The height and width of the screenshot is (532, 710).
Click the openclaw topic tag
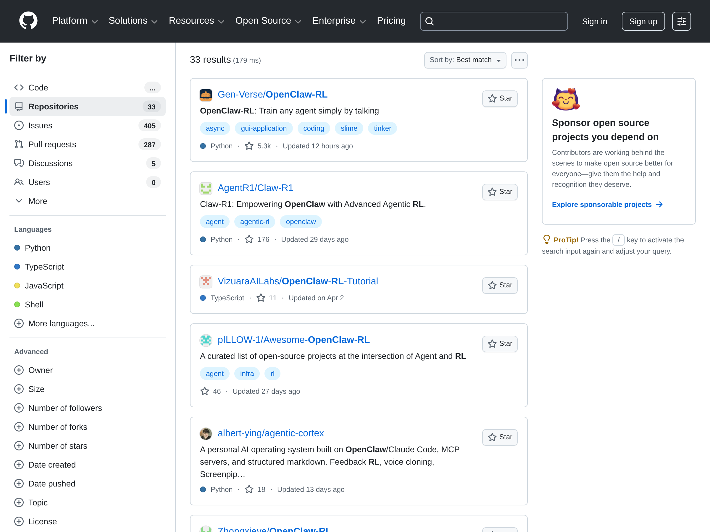301,222
